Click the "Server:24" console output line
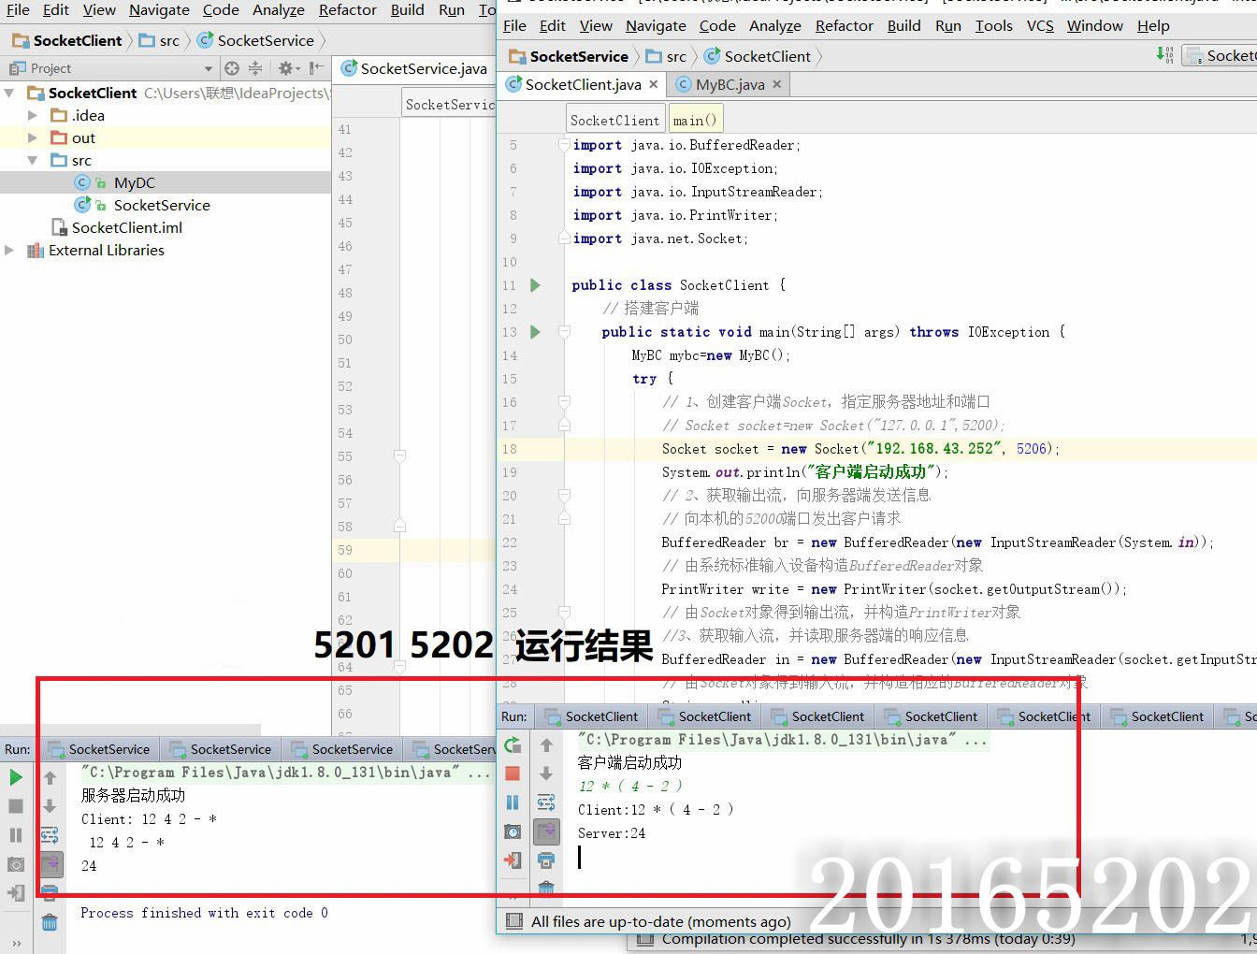This screenshot has height=954, width=1257. click(612, 833)
